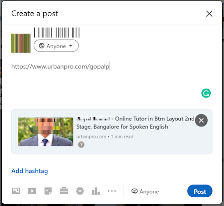
Task: Change comment settings via the Anyone speech bubble
Action: pos(145,192)
